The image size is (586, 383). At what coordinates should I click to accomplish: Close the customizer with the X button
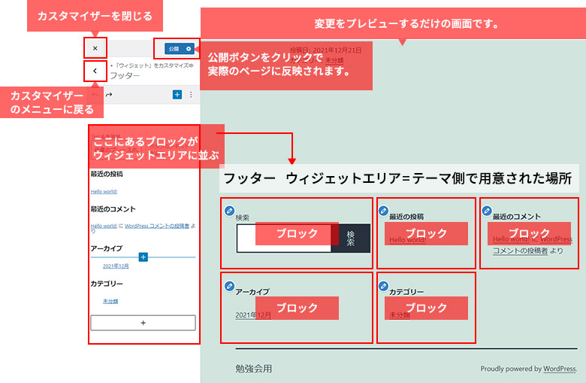pyautogui.click(x=95, y=48)
